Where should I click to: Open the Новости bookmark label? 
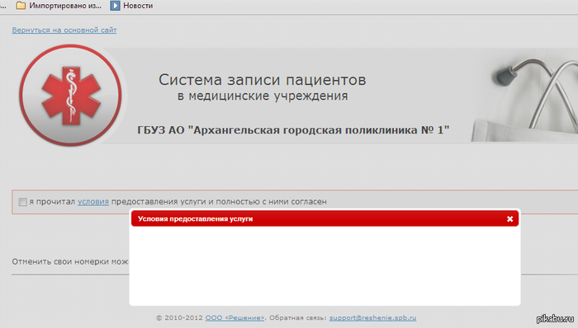(138, 6)
